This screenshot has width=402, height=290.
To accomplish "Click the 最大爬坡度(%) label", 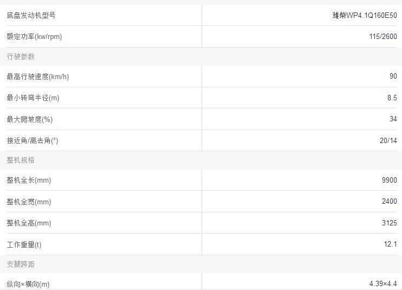I will point(30,119).
